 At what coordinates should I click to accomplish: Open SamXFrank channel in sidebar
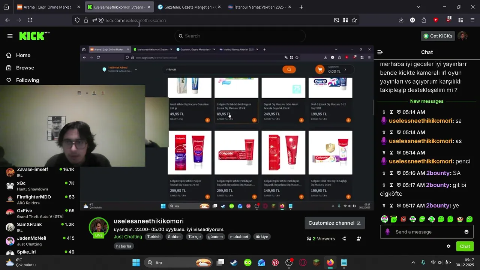[40, 227]
